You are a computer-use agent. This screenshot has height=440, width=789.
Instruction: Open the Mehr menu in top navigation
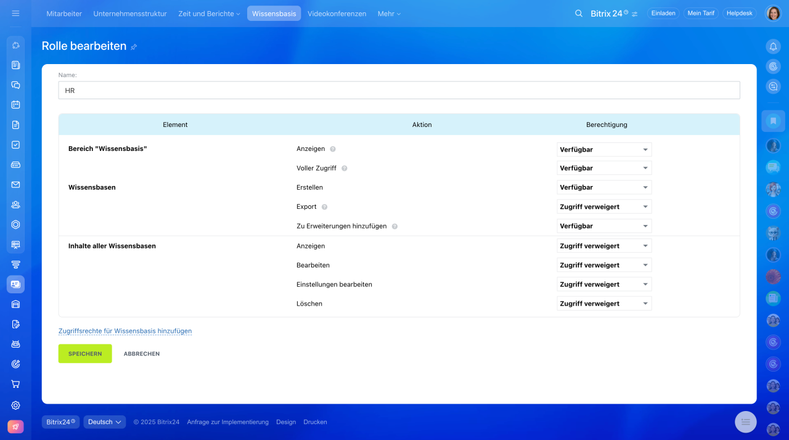point(388,14)
